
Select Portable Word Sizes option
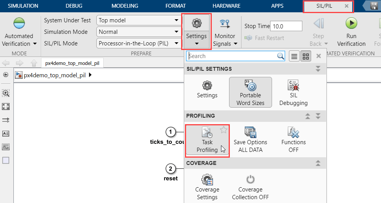(250, 92)
